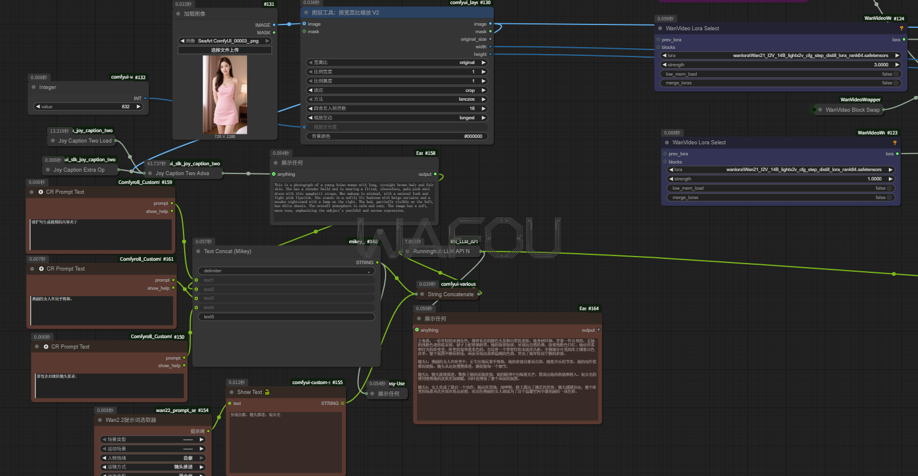Screen dimensions: 918x476
Task: Click right arrow on 比例宽度 widget
Action: [x=483, y=72]
